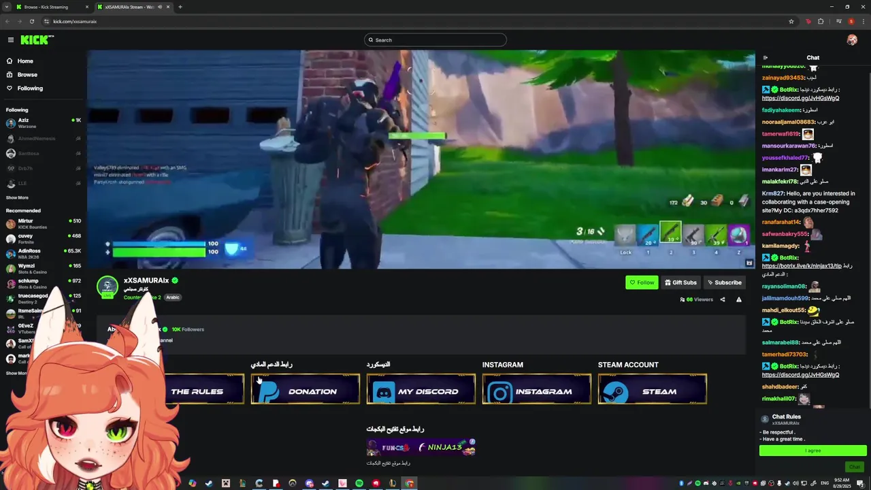Mute tab audio on xXSAMURAIx tab
The image size is (871, 490).
coord(161,7)
